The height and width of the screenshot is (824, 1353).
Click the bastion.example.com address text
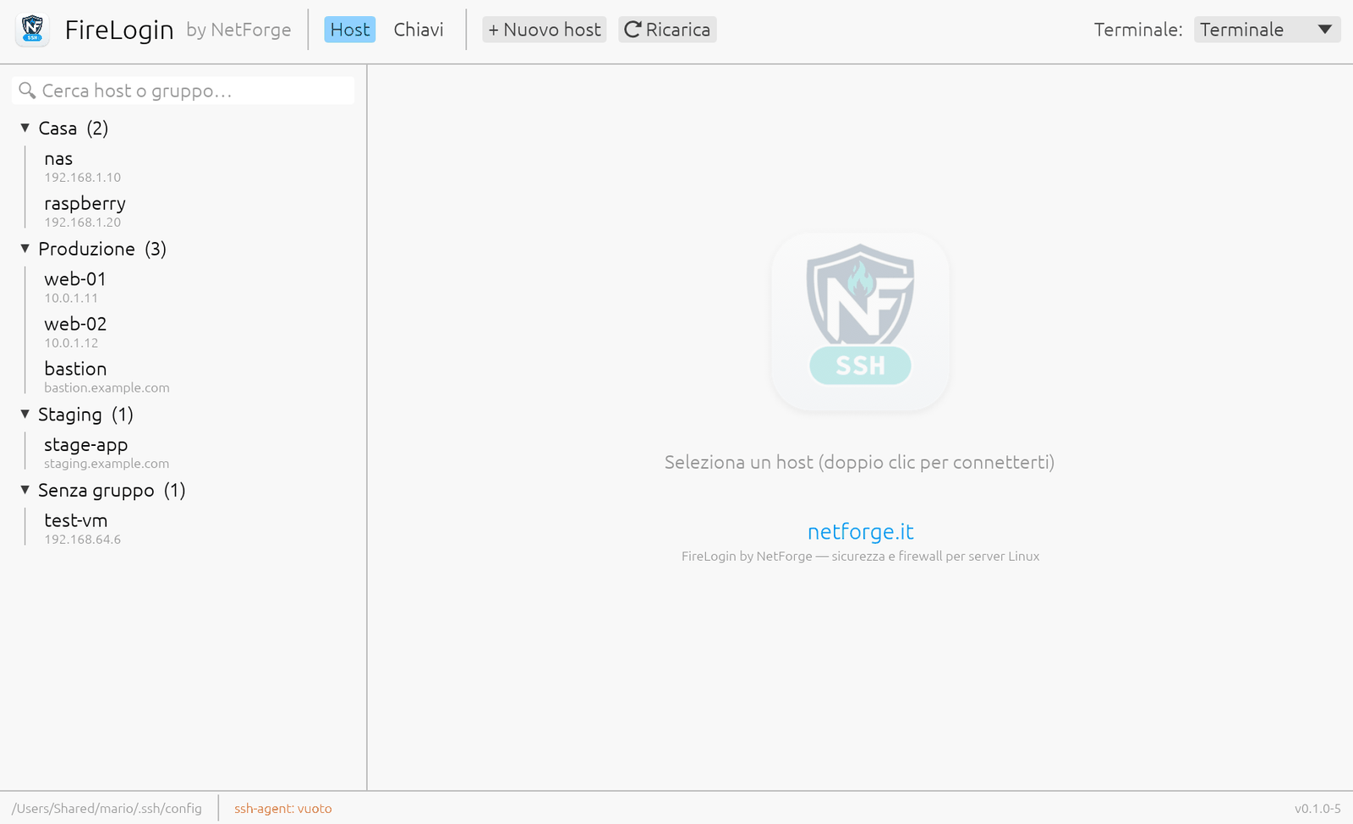(x=107, y=388)
